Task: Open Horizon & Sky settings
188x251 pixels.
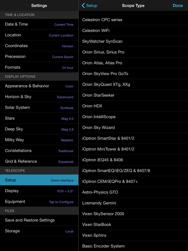Action: [x=39, y=97]
